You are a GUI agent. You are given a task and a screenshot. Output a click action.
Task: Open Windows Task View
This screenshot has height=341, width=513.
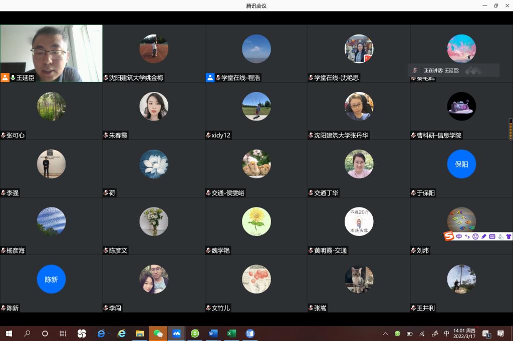pyautogui.click(x=63, y=333)
